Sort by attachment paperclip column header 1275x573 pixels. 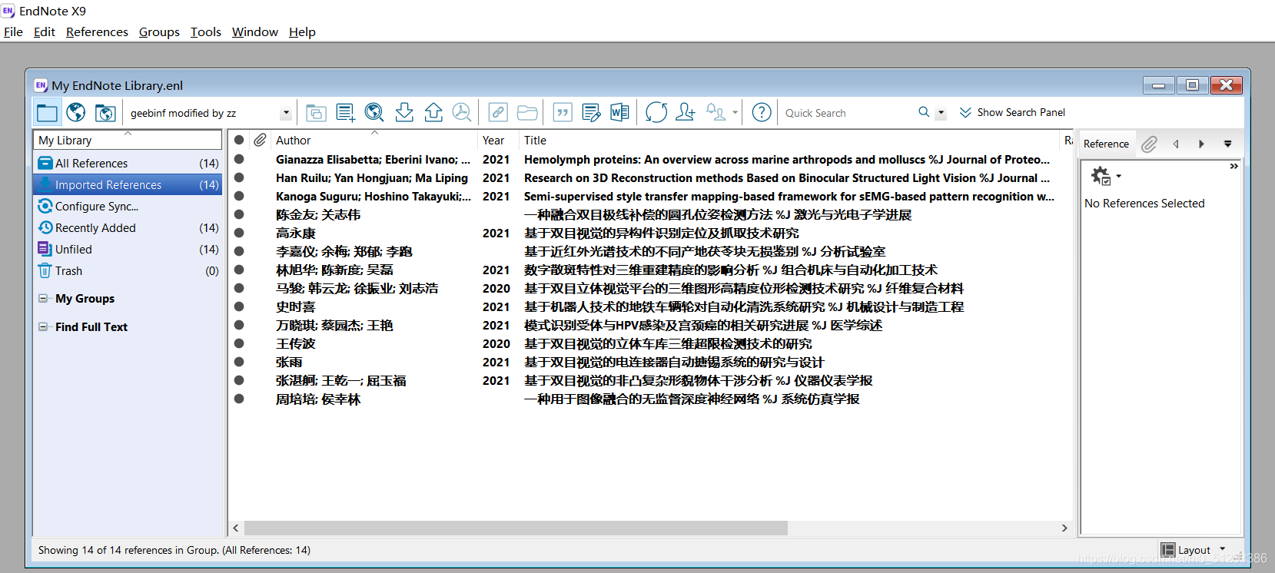261,140
